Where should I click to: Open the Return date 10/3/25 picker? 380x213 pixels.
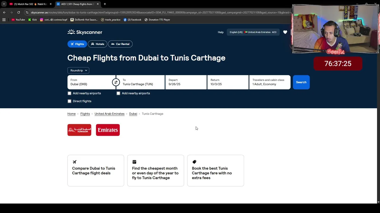[x=228, y=82]
